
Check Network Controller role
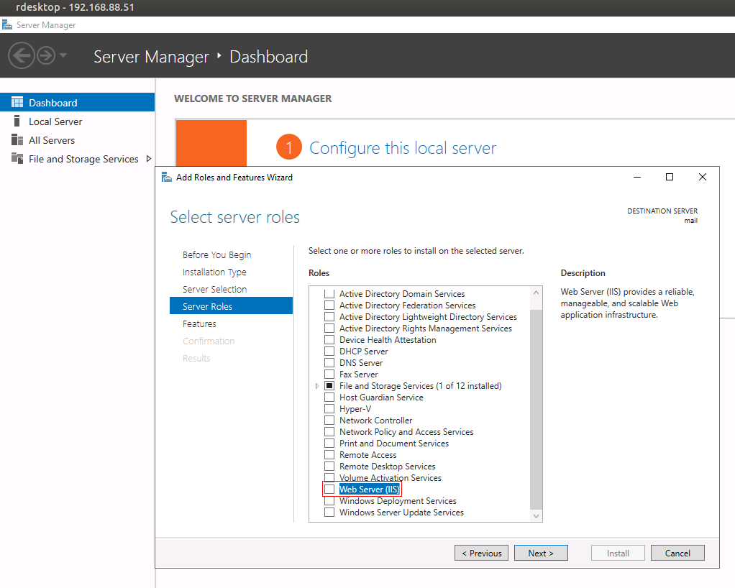pyautogui.click(x=329, y=420)
